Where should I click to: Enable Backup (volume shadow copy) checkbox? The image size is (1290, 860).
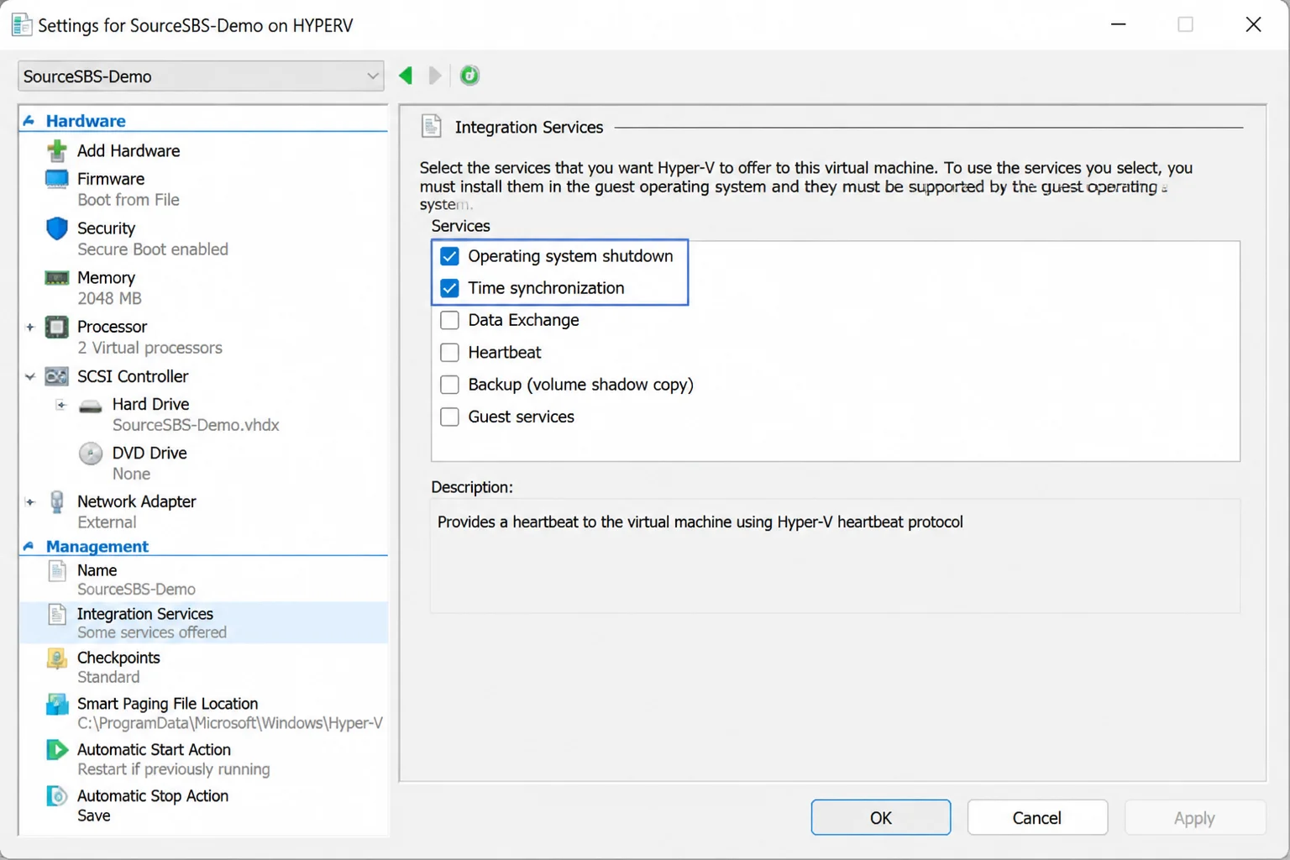click(449, 385)
